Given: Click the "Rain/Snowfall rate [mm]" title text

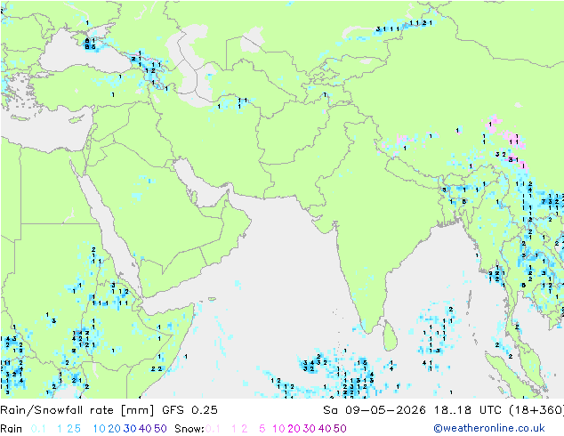Looking at the screenshot, I should click(x=77, y=410).
